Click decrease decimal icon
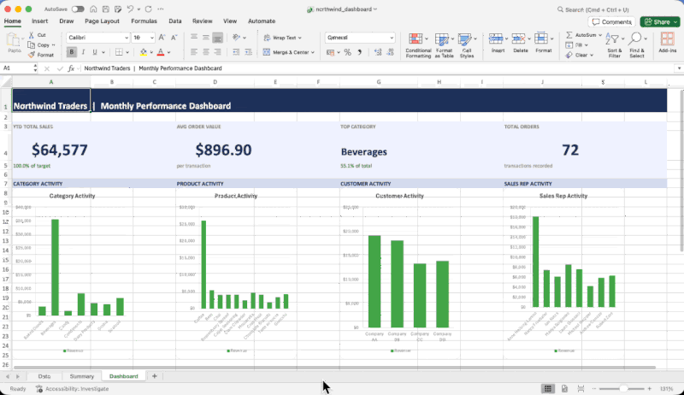Screen dimensions: 684x395 click(x=391, y=52)
